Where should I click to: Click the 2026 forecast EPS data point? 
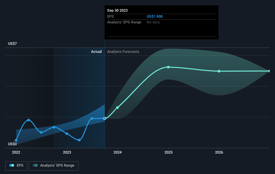tap(219, 71)
